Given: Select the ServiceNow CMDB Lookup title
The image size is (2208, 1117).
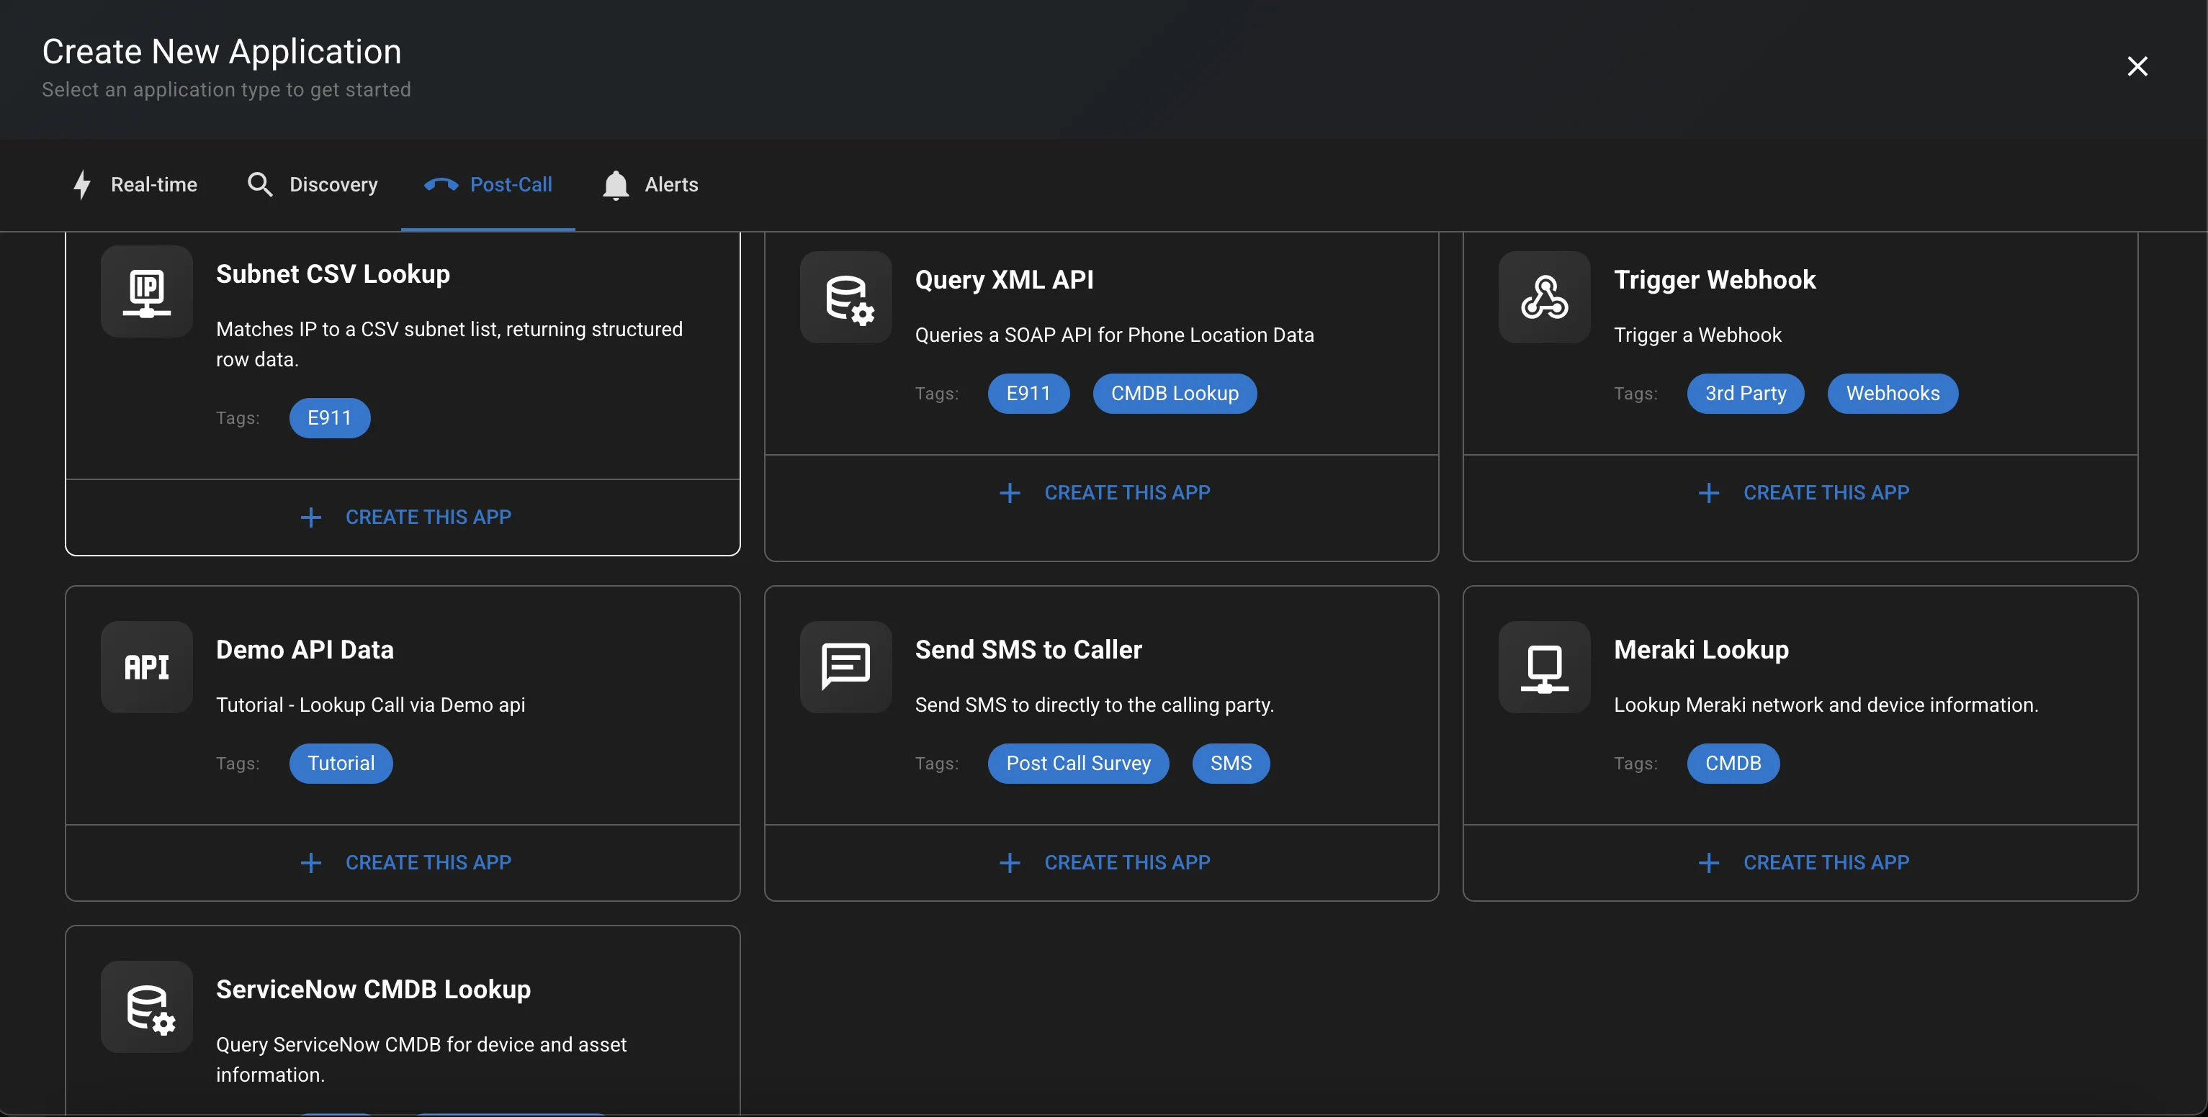Looking at the screenshot, I should pyautogui.click(x=373, y=990).
